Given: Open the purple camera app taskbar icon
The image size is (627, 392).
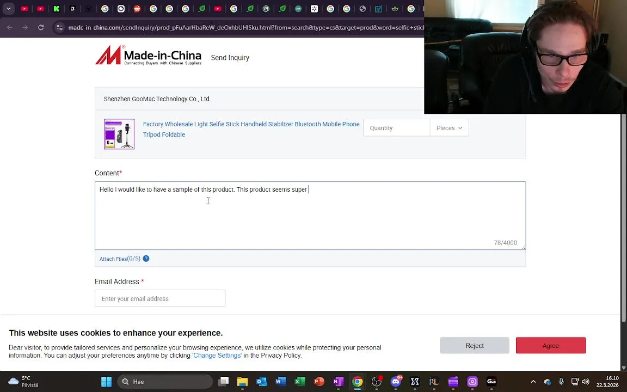Looking at the screenshot, I should coord(472,382).
